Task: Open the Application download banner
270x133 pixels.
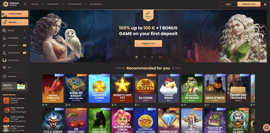Action: 14,86
